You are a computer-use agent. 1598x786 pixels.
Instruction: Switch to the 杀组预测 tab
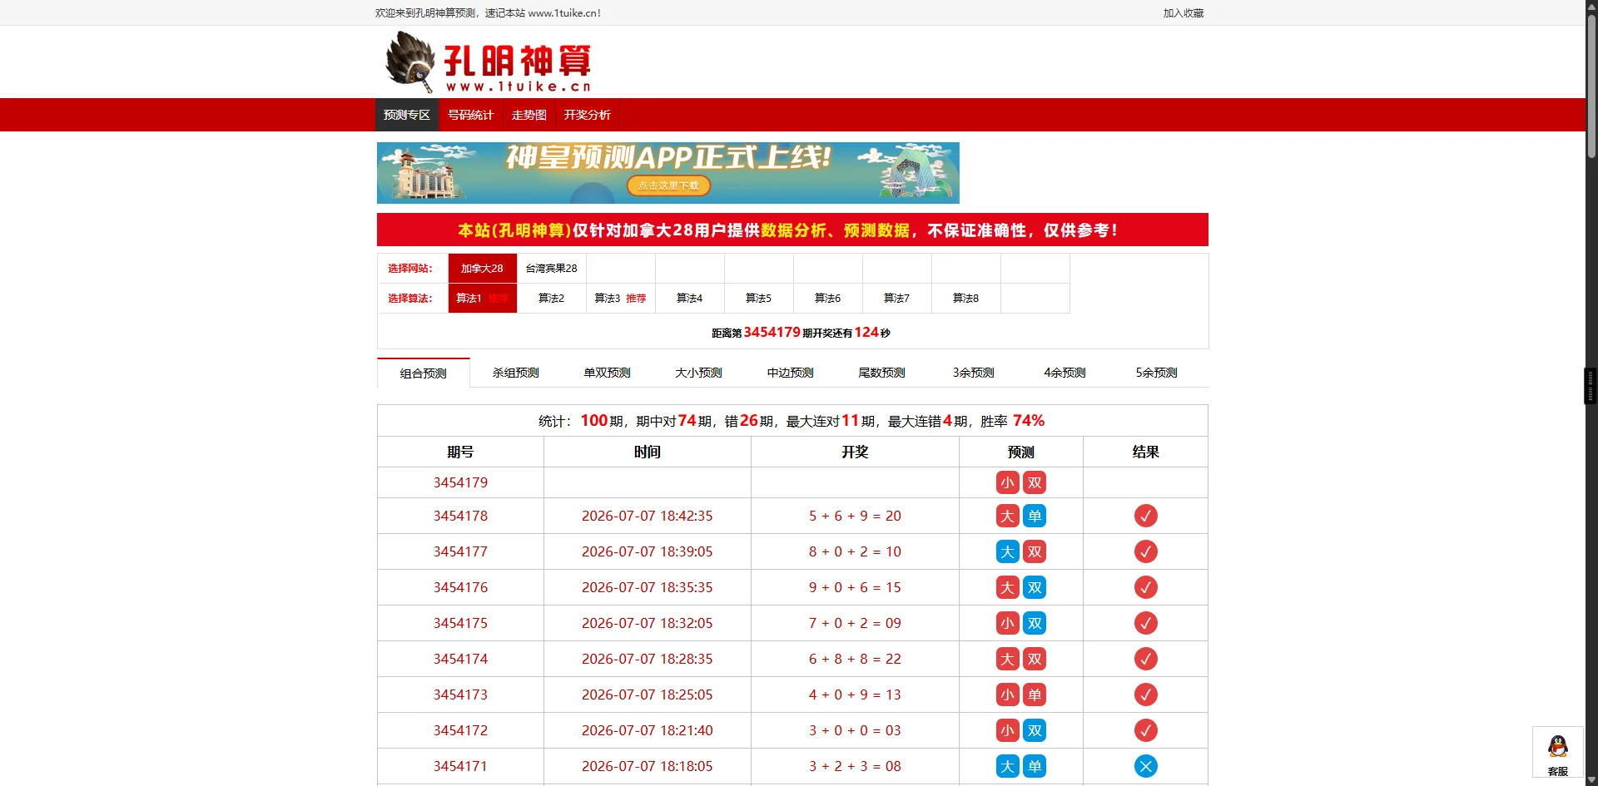coord(516,373)
